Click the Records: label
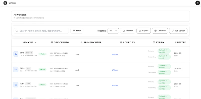 tap(102, 31)
